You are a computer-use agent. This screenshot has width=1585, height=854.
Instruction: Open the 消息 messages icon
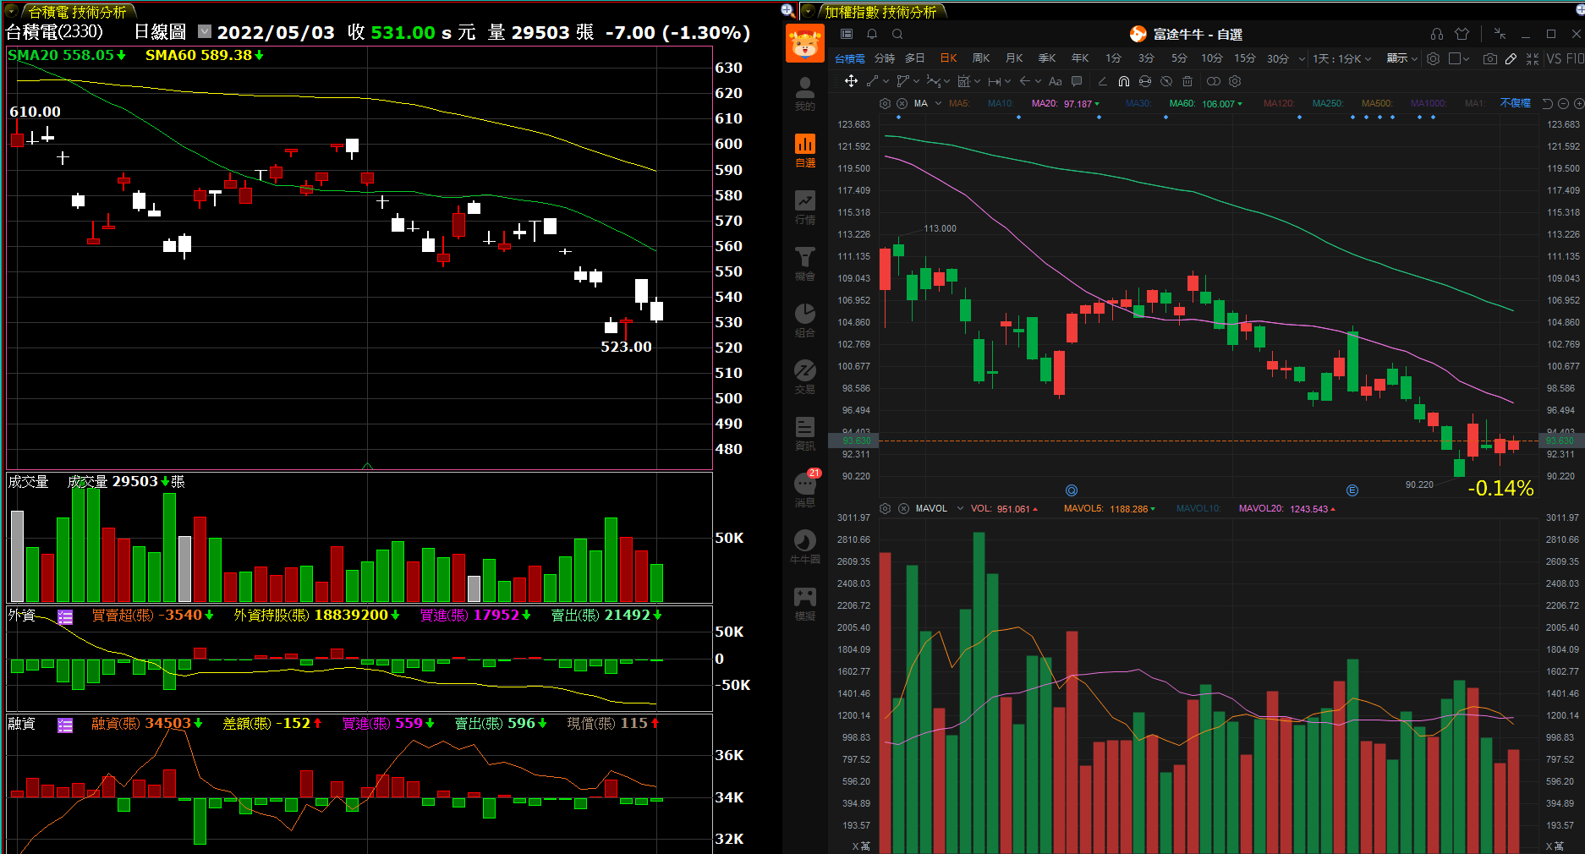804,489
